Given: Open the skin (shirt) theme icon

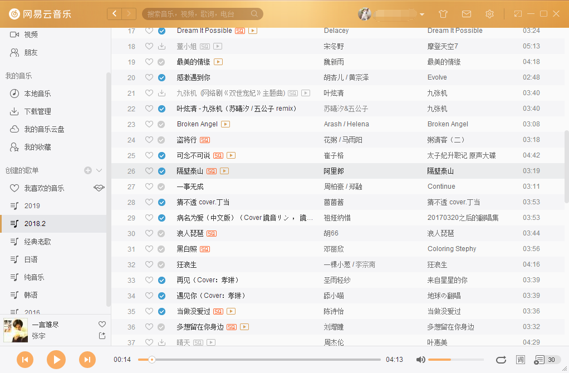Looking at the screenshot, I should pyautogui.click(x=443, y=14).
